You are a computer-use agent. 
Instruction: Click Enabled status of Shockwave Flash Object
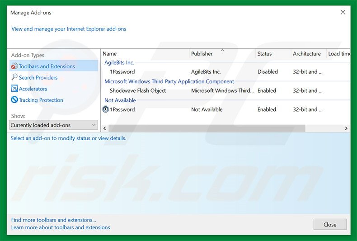coord(267,91)
